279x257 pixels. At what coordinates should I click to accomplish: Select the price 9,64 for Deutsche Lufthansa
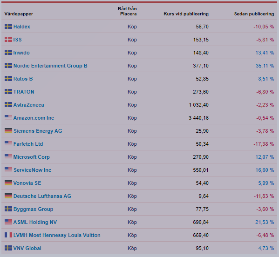tap(204, 196)
